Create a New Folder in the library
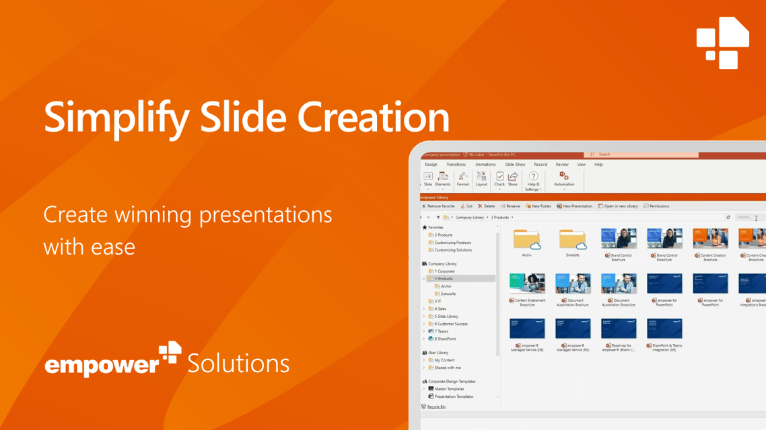Image resolution: width=766 pixels, height=430 pixels. coord(538,206)
